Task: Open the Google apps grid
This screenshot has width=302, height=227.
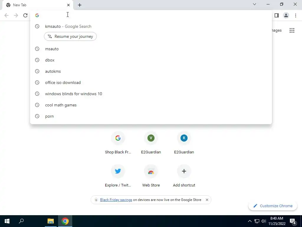Action: point(292,30)
